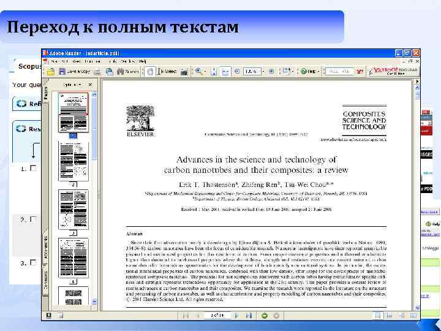
Task: Open the zoom tool dropdown arrow
Action: point(205,72)
